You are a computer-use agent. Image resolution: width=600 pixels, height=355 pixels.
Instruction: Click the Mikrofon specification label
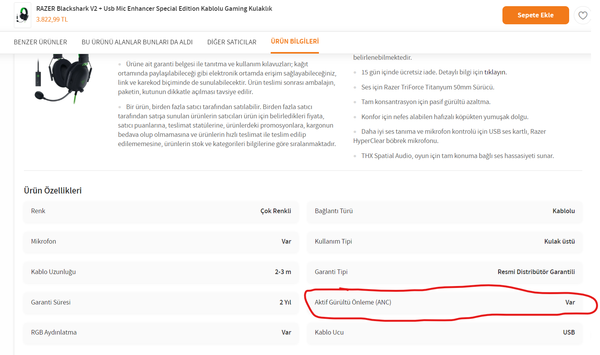[x=44, y=241]
